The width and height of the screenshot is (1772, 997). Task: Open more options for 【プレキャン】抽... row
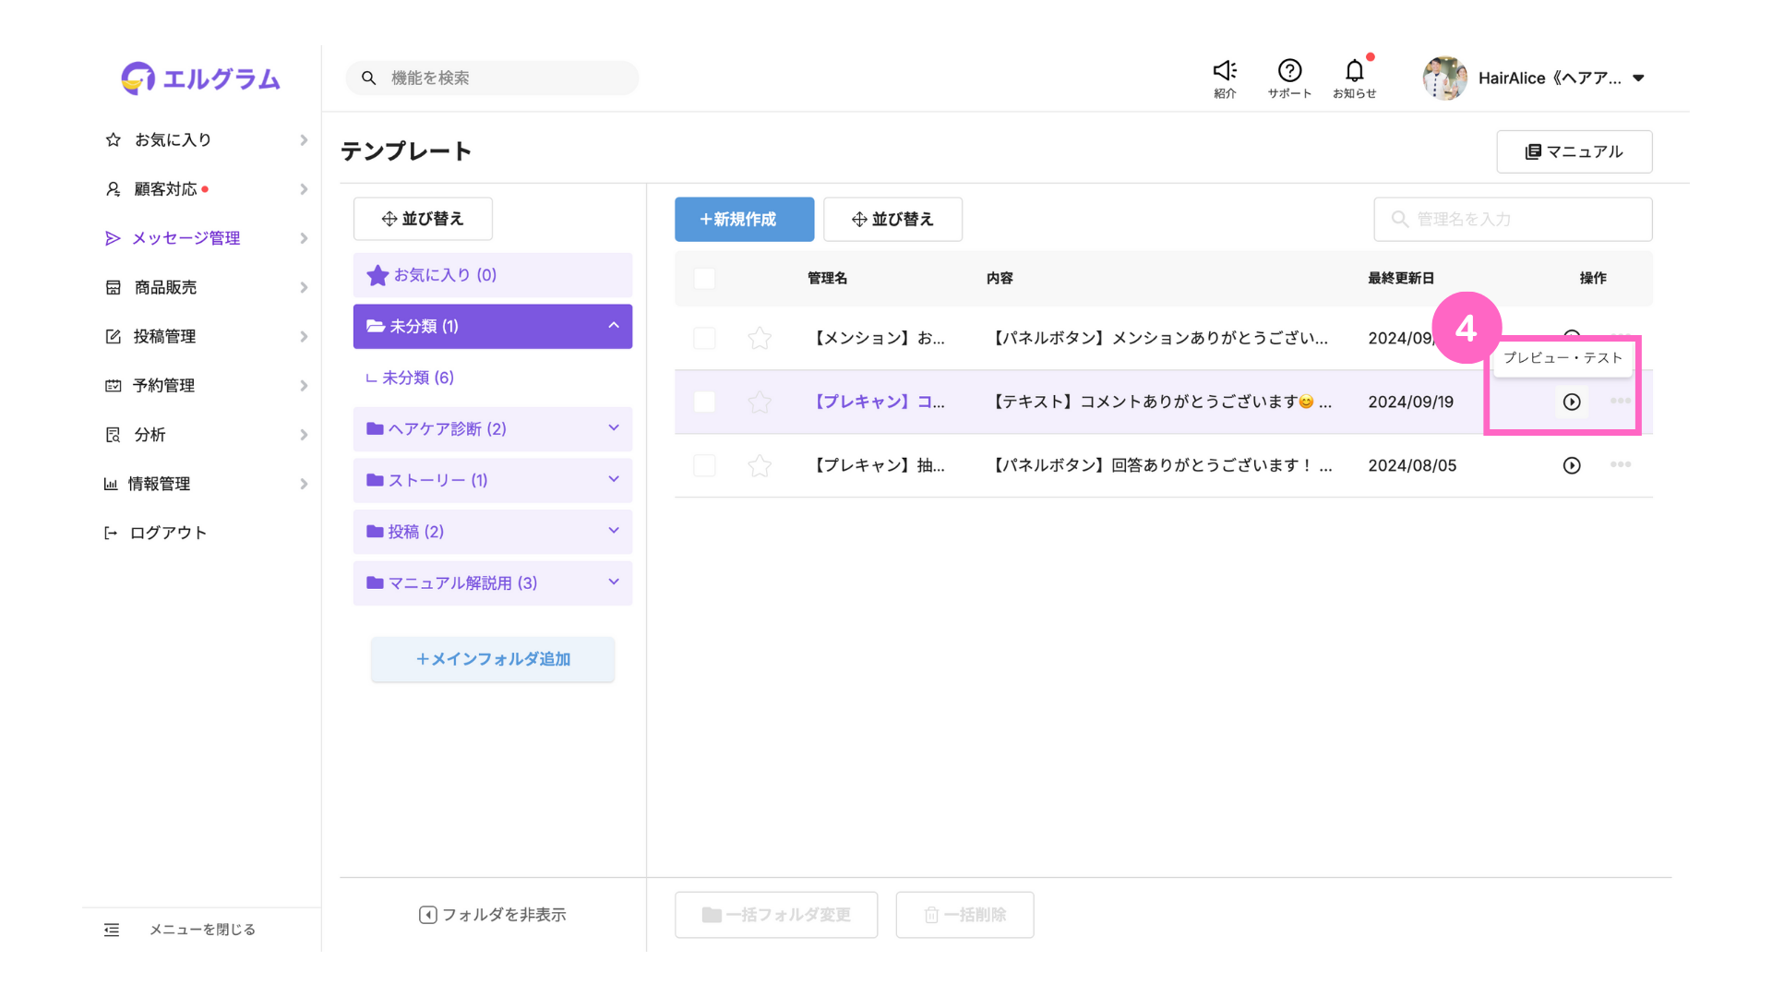coord(1621,464)
